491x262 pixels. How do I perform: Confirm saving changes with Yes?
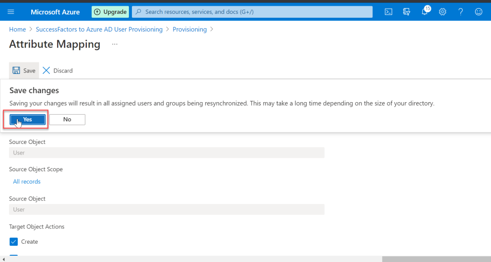tap(27, 119)
